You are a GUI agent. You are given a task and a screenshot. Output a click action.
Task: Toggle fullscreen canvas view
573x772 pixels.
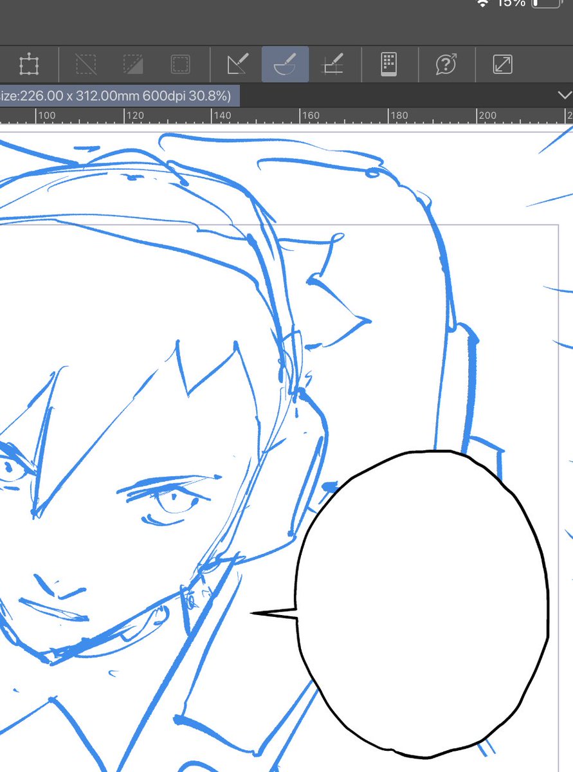[502, 64]
